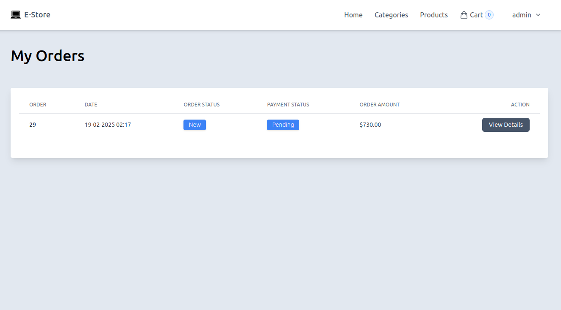Click the Pending payment status badge
This screenshot has height=310, width=561.
pos(283,125)
